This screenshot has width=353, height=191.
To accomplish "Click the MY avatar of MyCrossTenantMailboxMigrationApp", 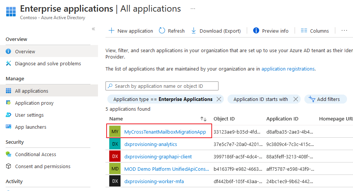I will [x=115, y=131].
